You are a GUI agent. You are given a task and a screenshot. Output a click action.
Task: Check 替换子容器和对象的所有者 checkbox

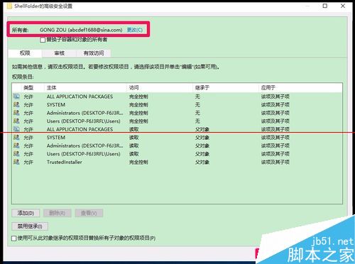(43, 40)
